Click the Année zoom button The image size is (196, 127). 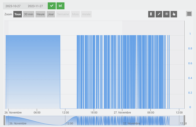pos(86,14)
